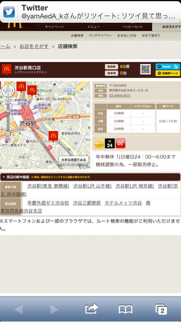This screenshot has height=322, width=181.
Task: Open route to 渋谷三郵便局
Action: 87,203
